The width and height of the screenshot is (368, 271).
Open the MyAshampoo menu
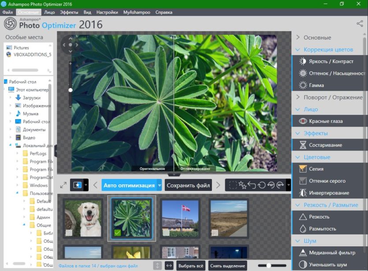137,12
